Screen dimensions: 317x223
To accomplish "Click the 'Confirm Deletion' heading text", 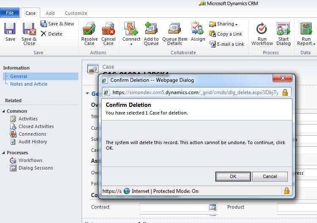I will pos(128,105).
